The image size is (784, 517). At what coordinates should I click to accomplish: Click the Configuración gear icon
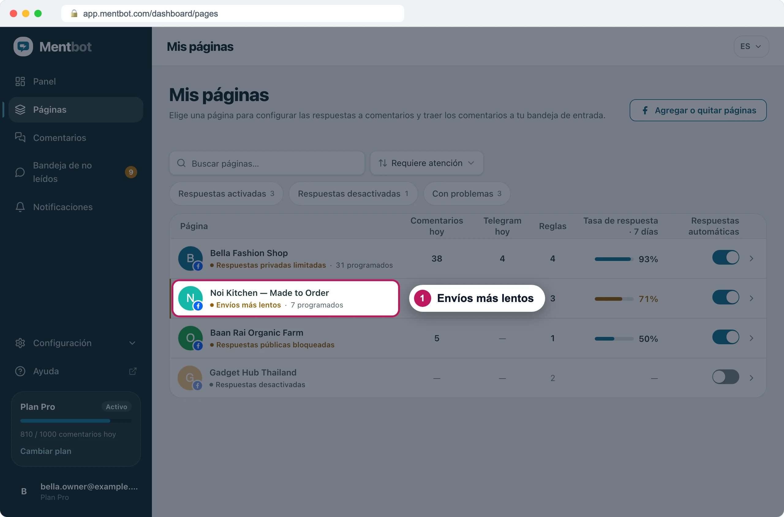click(x=20, y=343)
